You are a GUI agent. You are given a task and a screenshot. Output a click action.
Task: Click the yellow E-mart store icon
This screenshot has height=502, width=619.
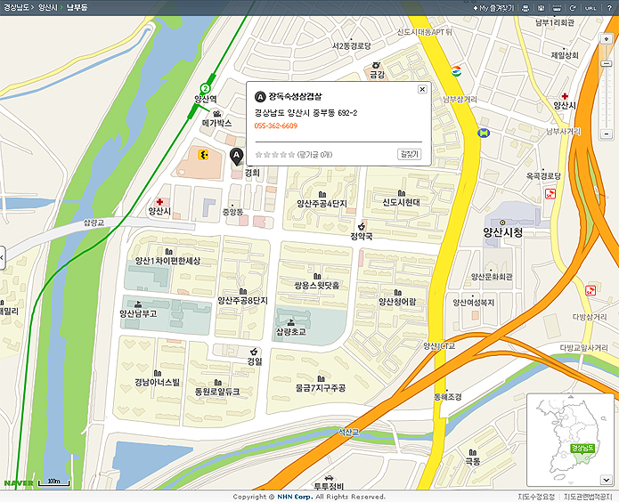[203, 155]
